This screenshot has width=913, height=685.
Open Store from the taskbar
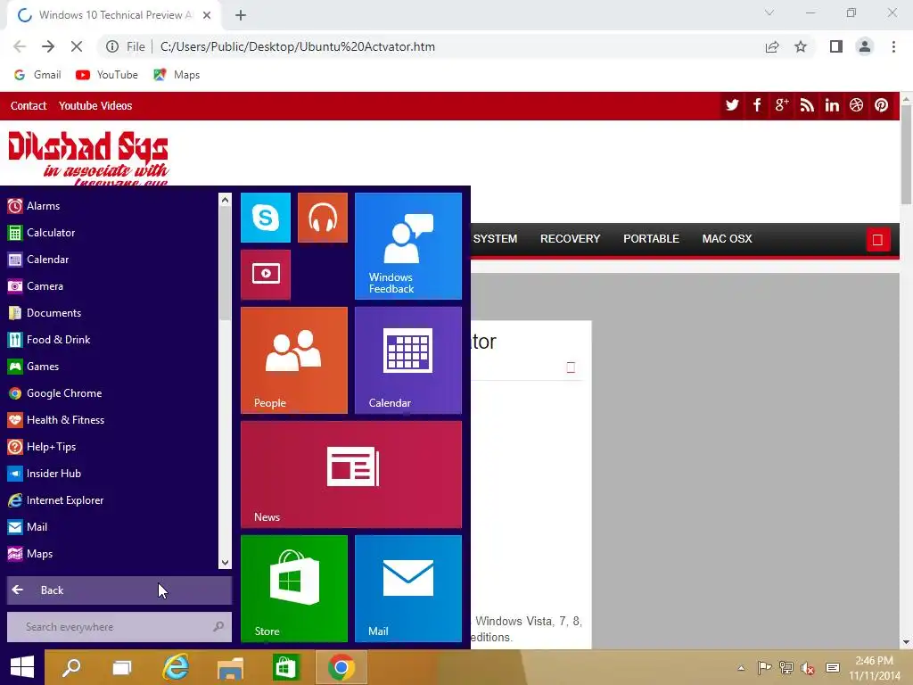pyautogui.click(x=284, y=667)
